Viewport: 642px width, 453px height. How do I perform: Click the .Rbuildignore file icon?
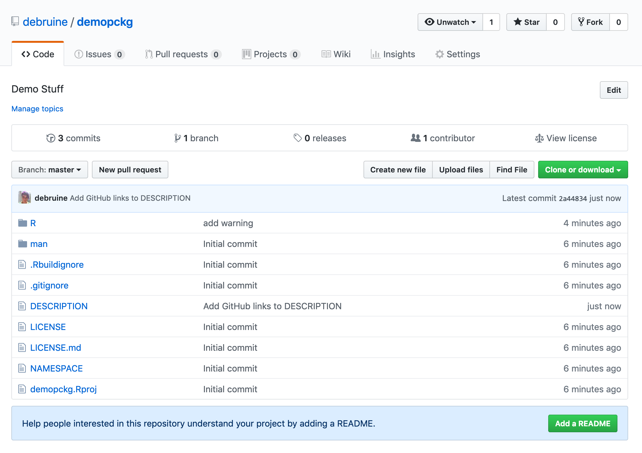(x=22, y=265)
